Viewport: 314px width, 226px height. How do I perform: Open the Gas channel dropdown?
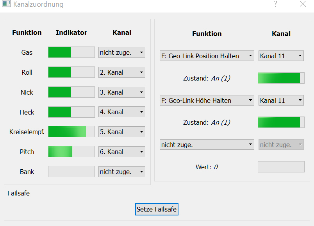121,52
